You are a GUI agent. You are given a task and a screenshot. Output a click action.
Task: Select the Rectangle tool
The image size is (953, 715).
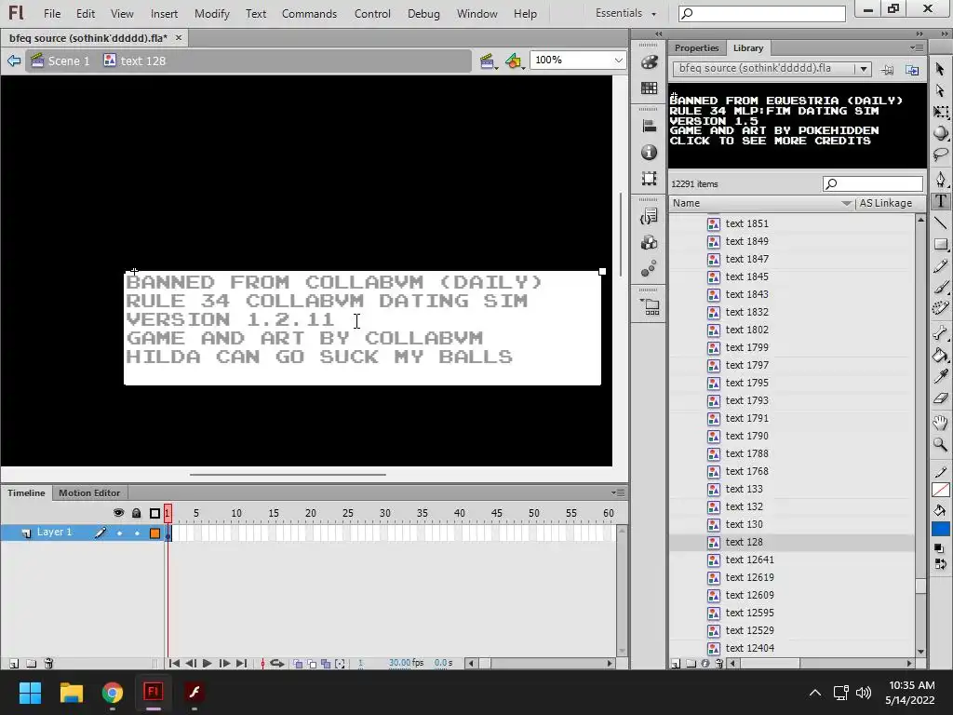[x=940, y=245]
